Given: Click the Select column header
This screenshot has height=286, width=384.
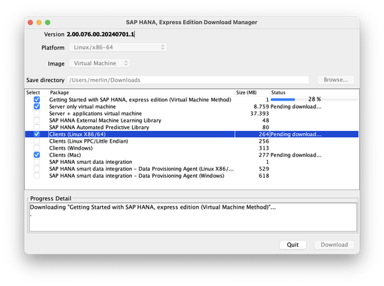Looking at the screenshot, I should (33, 92).
